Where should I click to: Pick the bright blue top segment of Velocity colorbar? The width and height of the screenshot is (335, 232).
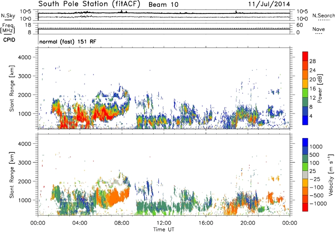tap(305, 142)
